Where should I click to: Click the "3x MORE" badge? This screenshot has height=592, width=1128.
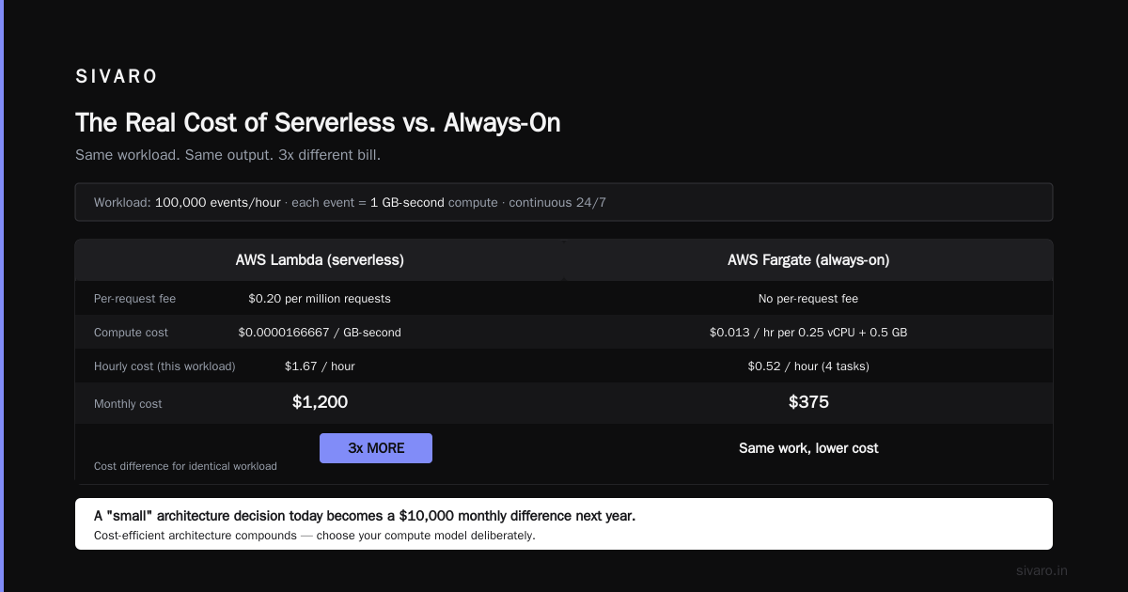point(376,448)
